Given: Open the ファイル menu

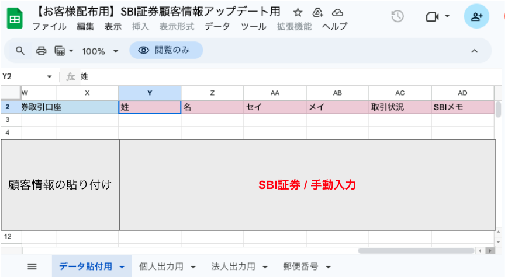Looking at the screenshot, I should click(50, 26).
